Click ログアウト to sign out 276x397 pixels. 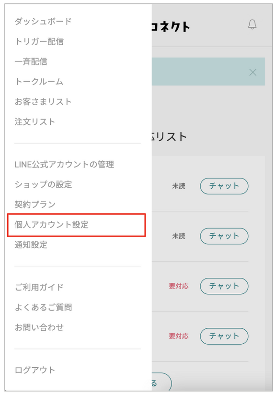[35, 370]
